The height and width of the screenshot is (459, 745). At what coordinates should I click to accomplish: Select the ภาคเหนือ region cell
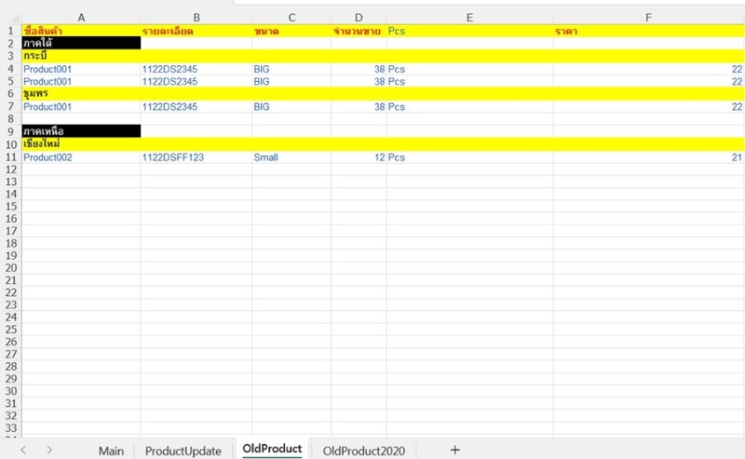(x=81, y=131)
